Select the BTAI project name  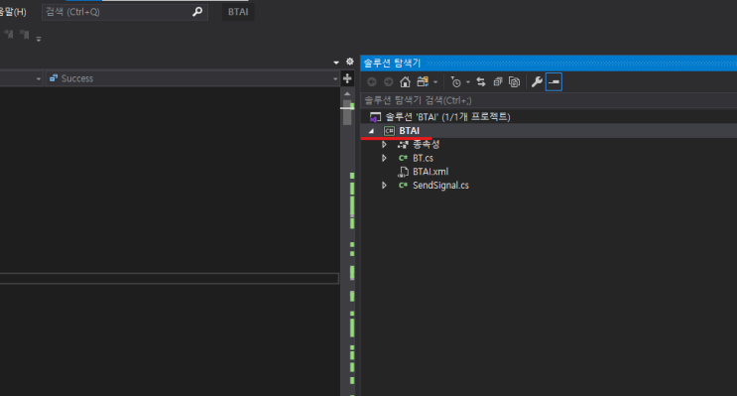click(410, 131)
